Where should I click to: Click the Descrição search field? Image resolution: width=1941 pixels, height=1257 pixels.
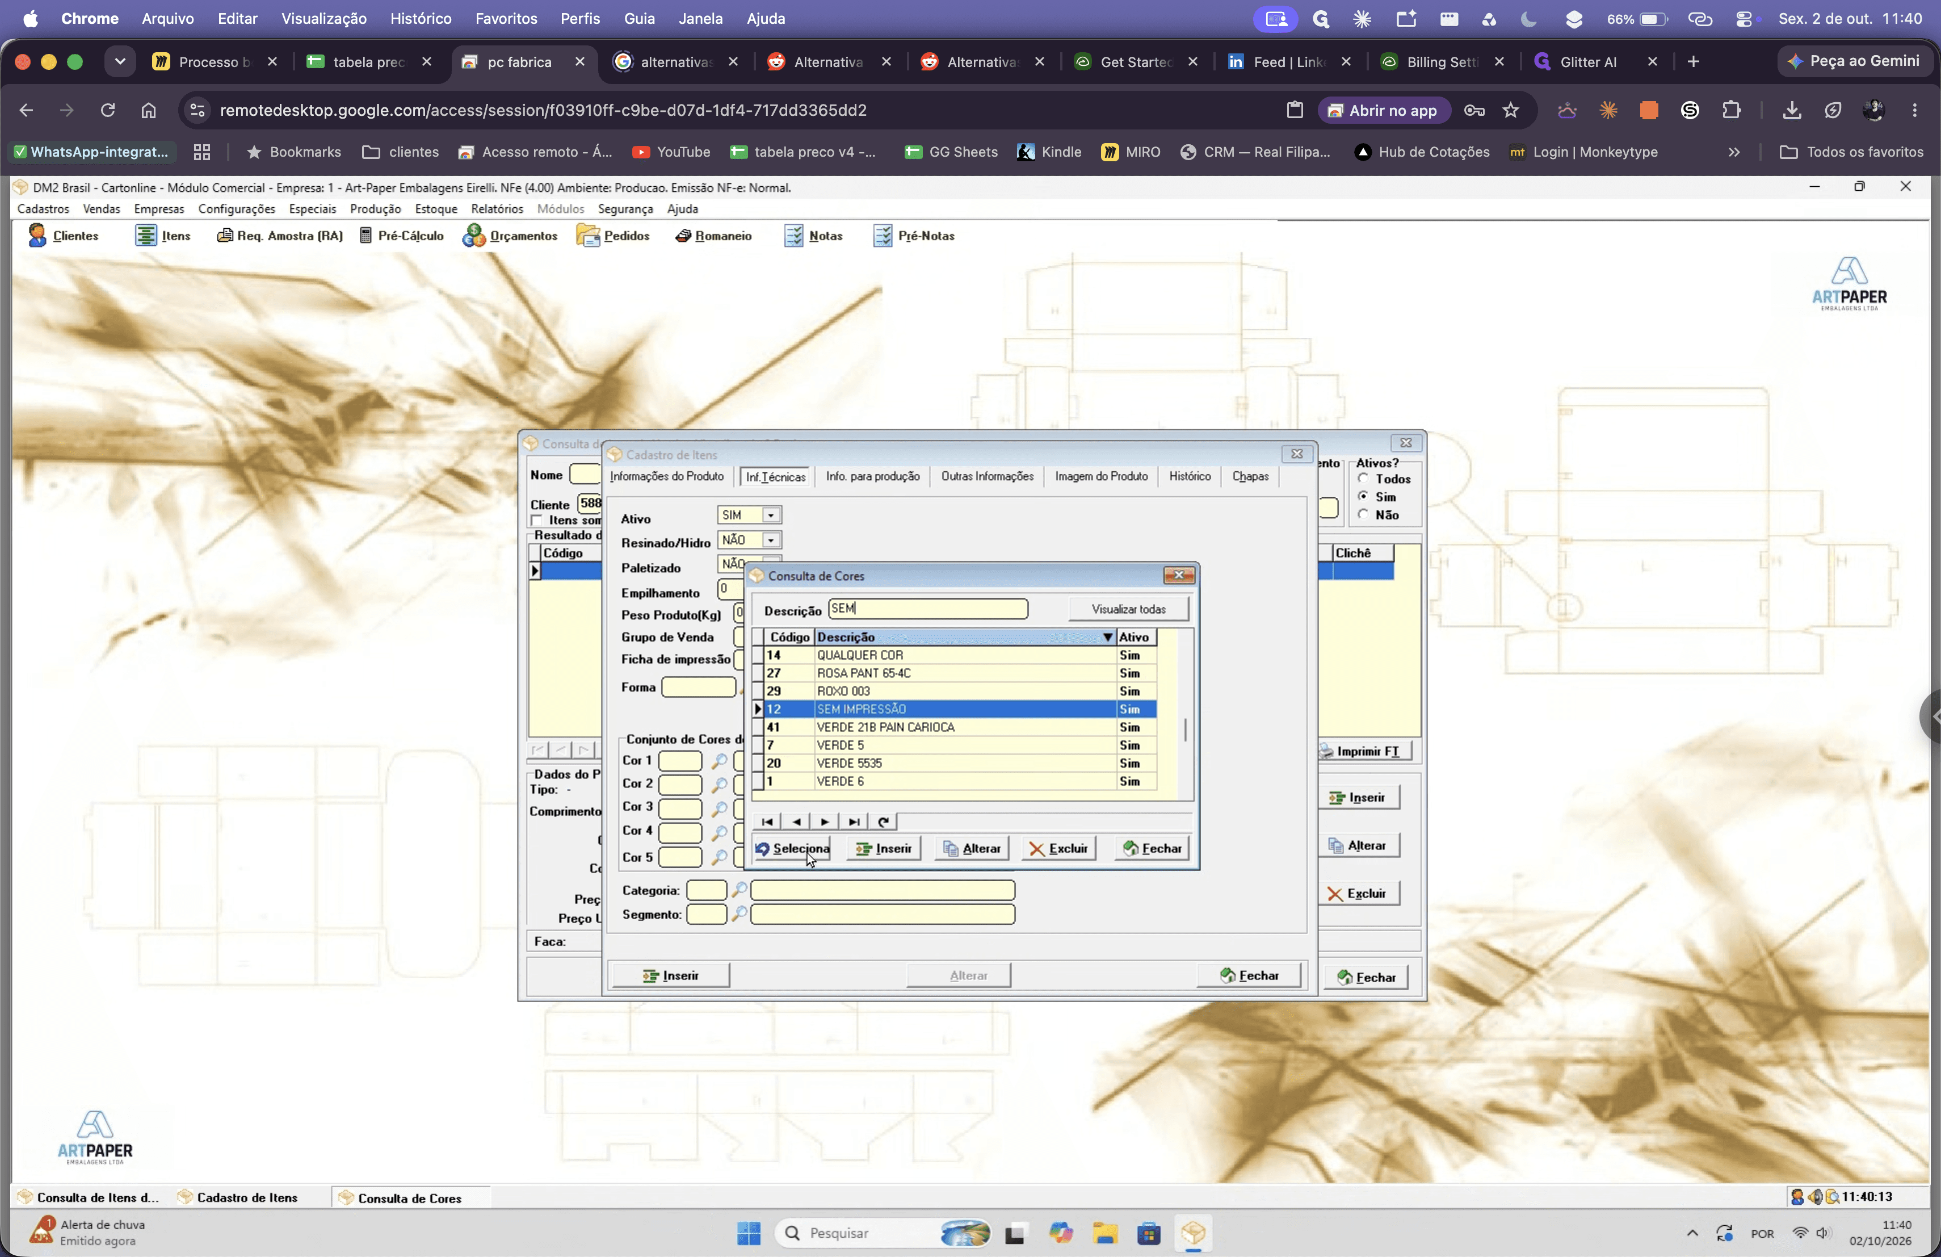click(x=928, y=609)
